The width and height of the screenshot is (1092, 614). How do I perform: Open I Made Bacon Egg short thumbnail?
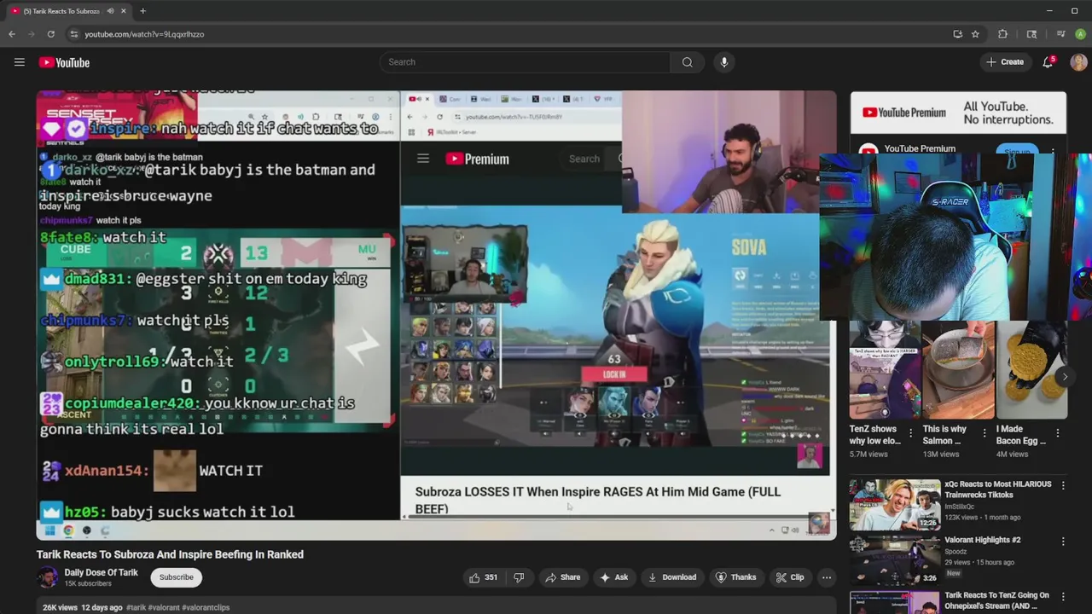coord(1031,369)
